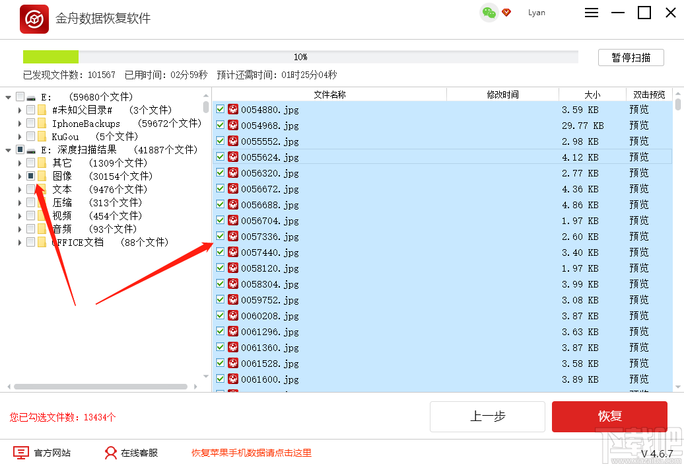The height and width of the screenshot is (464, 684).
Task: Click the folder icon of IphoneBackups
Action: point(42,123)
